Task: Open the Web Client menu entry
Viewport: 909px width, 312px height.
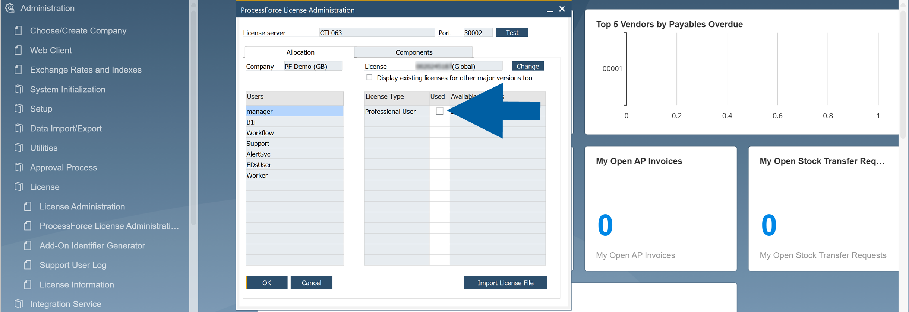Action: 51,50
